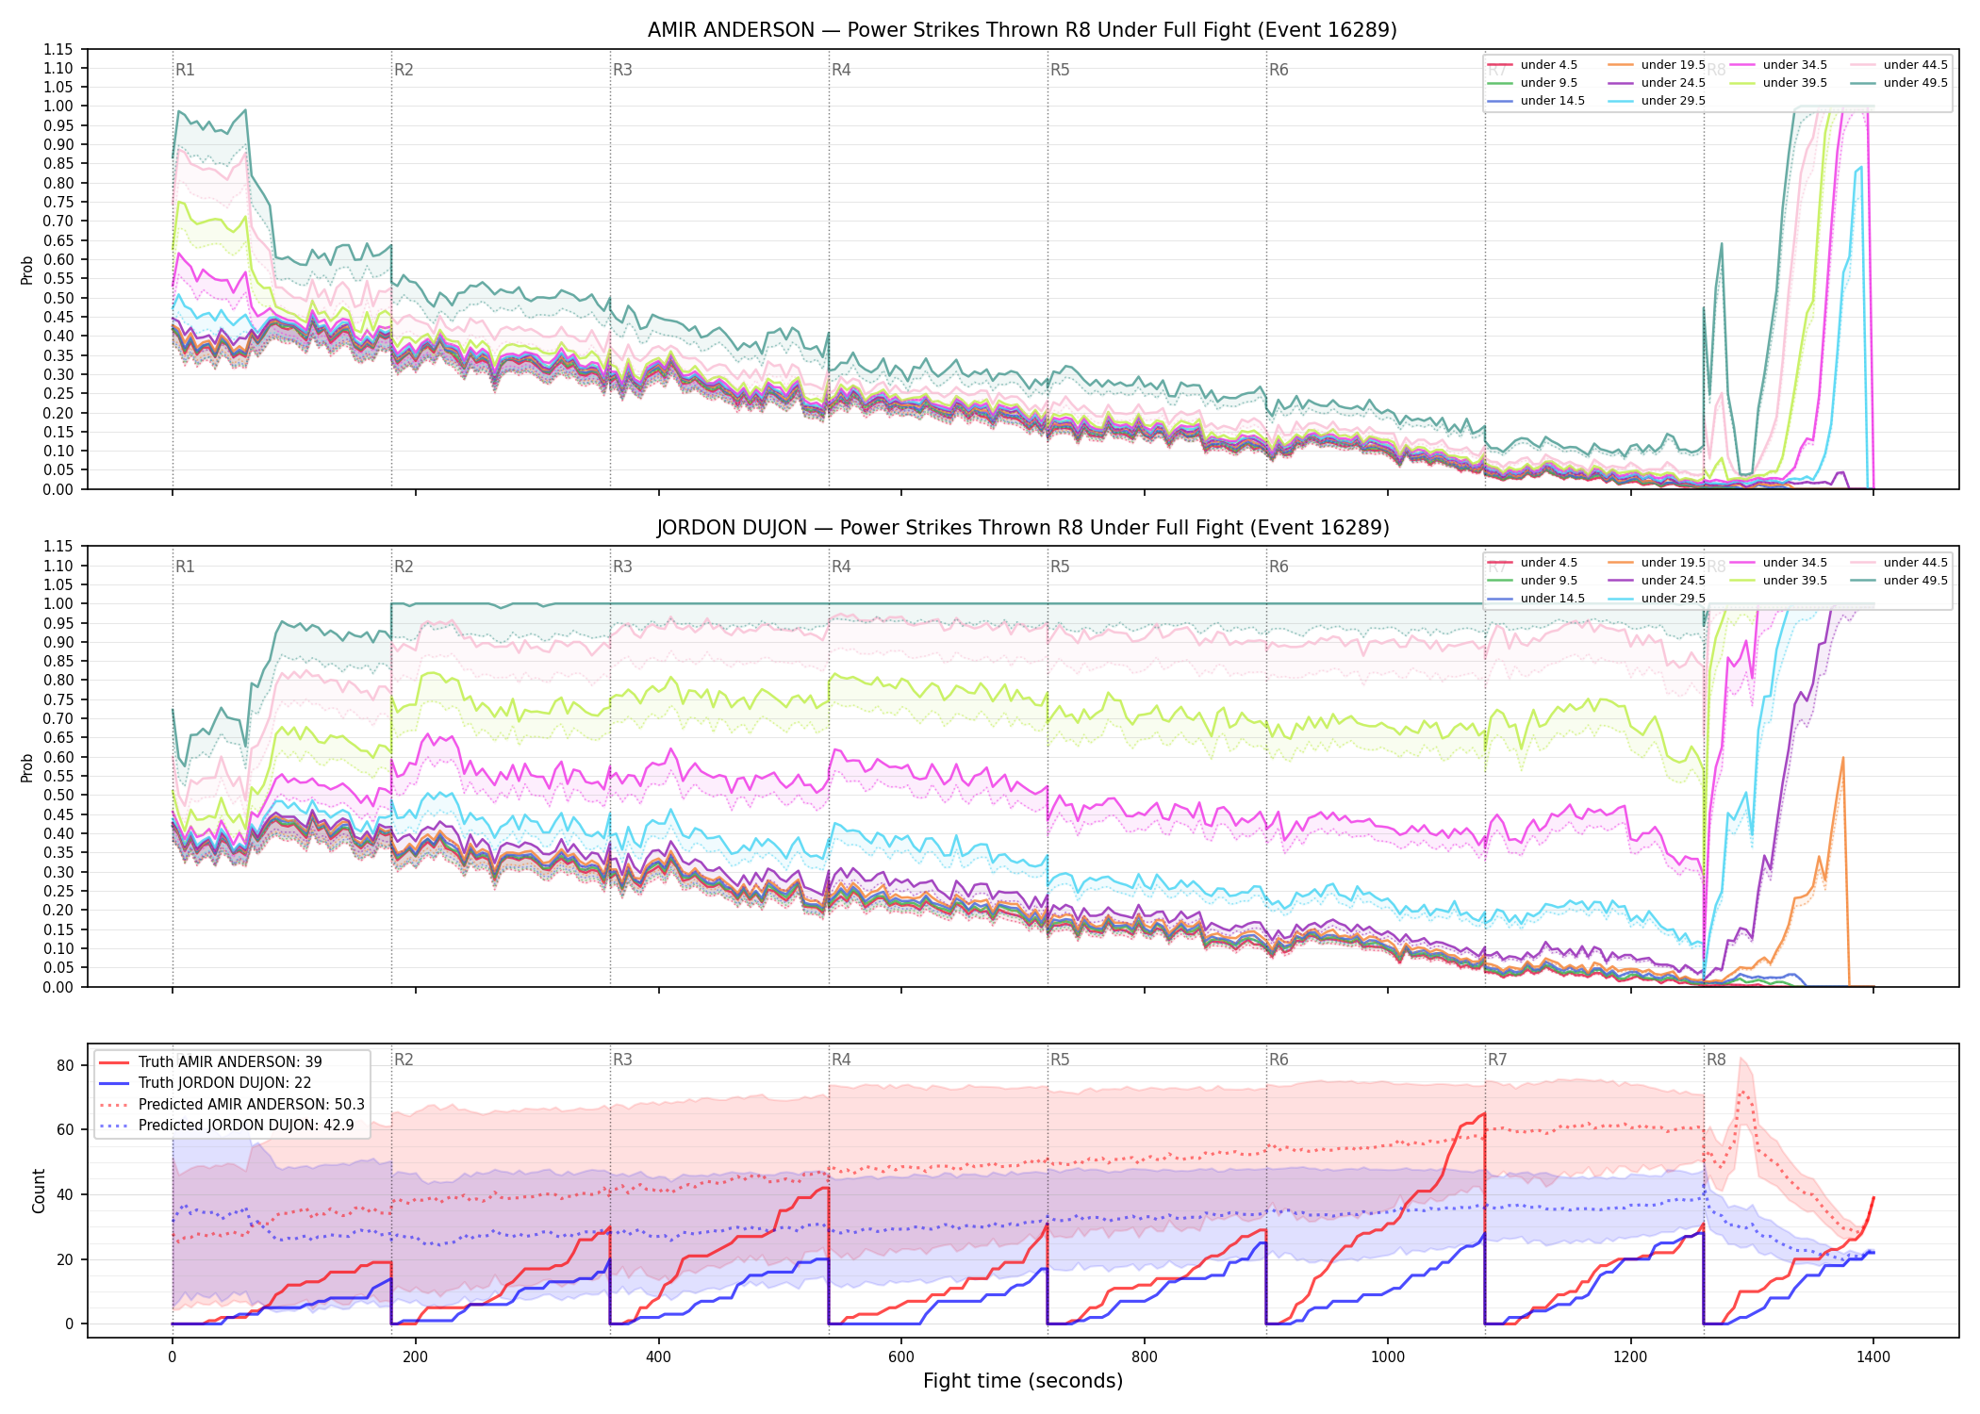Select 'Predicted JORDON DUJON: 42.9' legend entry
The height and width of the screenshot is (1414, 1980).
click(226, 1125)
